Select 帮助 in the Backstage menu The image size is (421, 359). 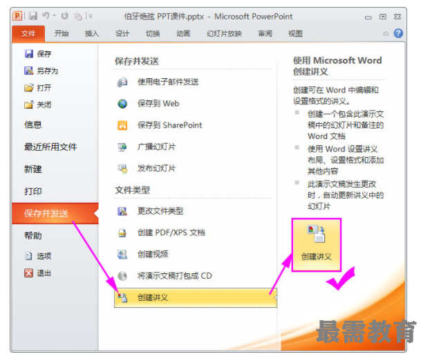(33, 236)
